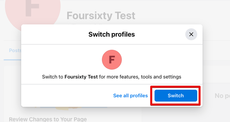
Task: Click hidden followers text under page title
Action: [x=85, y=24]
